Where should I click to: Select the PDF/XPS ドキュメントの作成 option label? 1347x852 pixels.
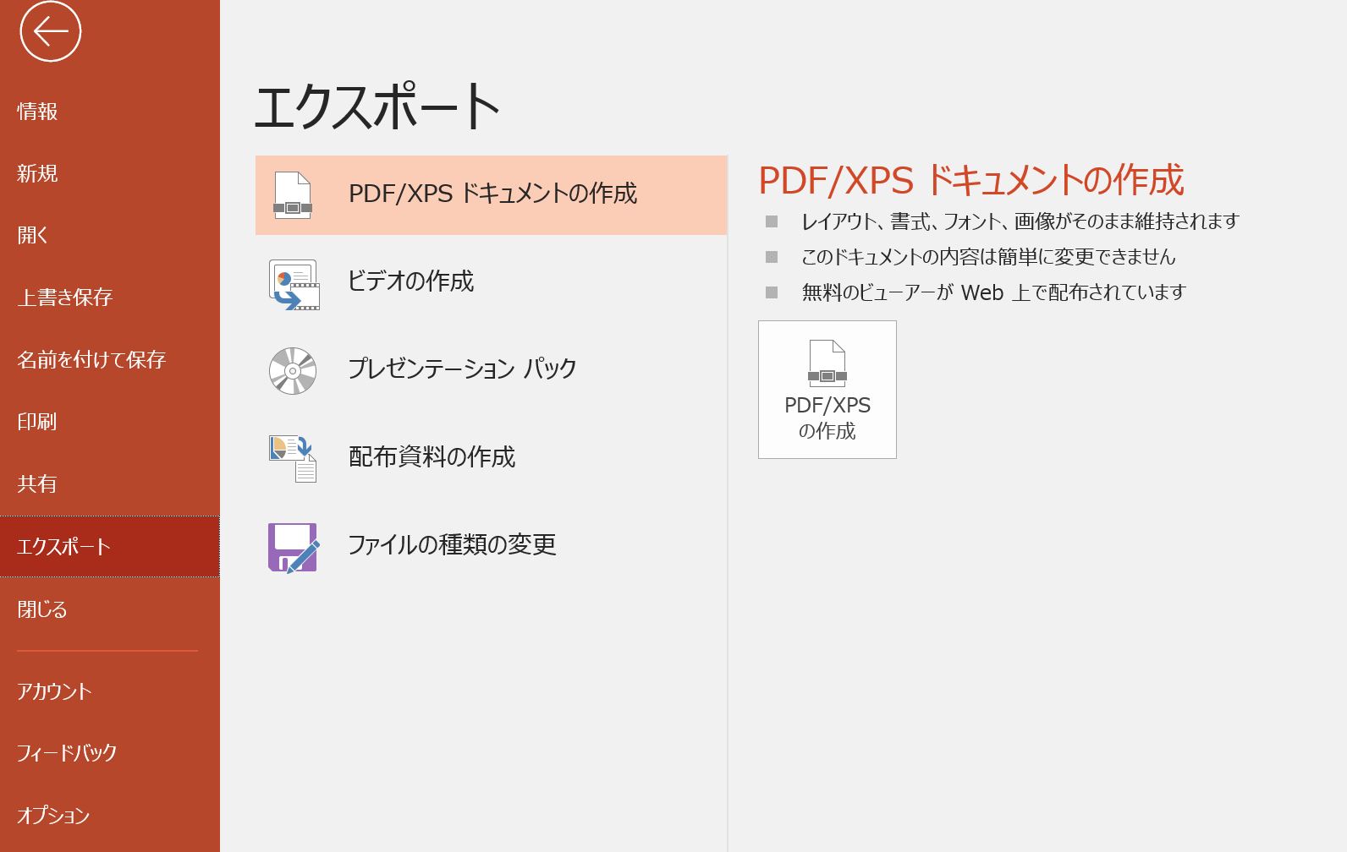[492, 194]
